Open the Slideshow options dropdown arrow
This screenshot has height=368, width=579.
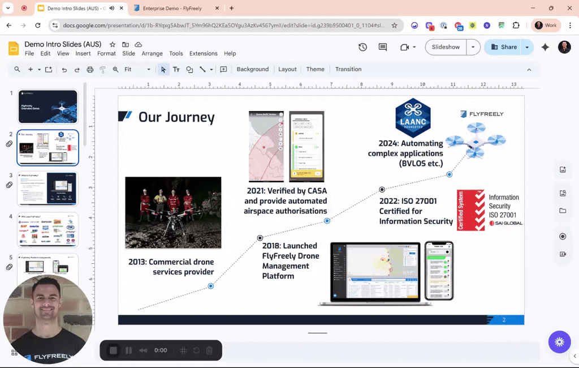pos(473,47)
